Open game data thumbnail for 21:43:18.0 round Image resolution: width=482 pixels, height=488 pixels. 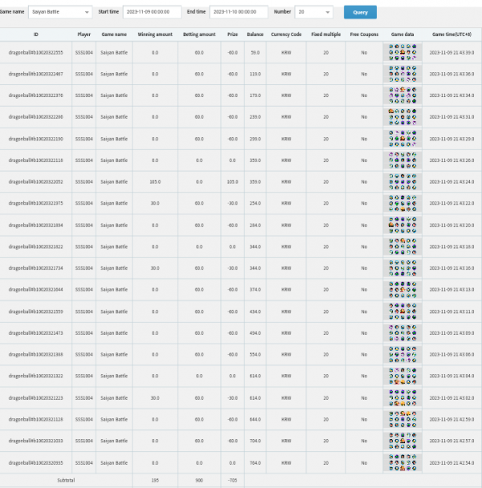tap(402, 246)
